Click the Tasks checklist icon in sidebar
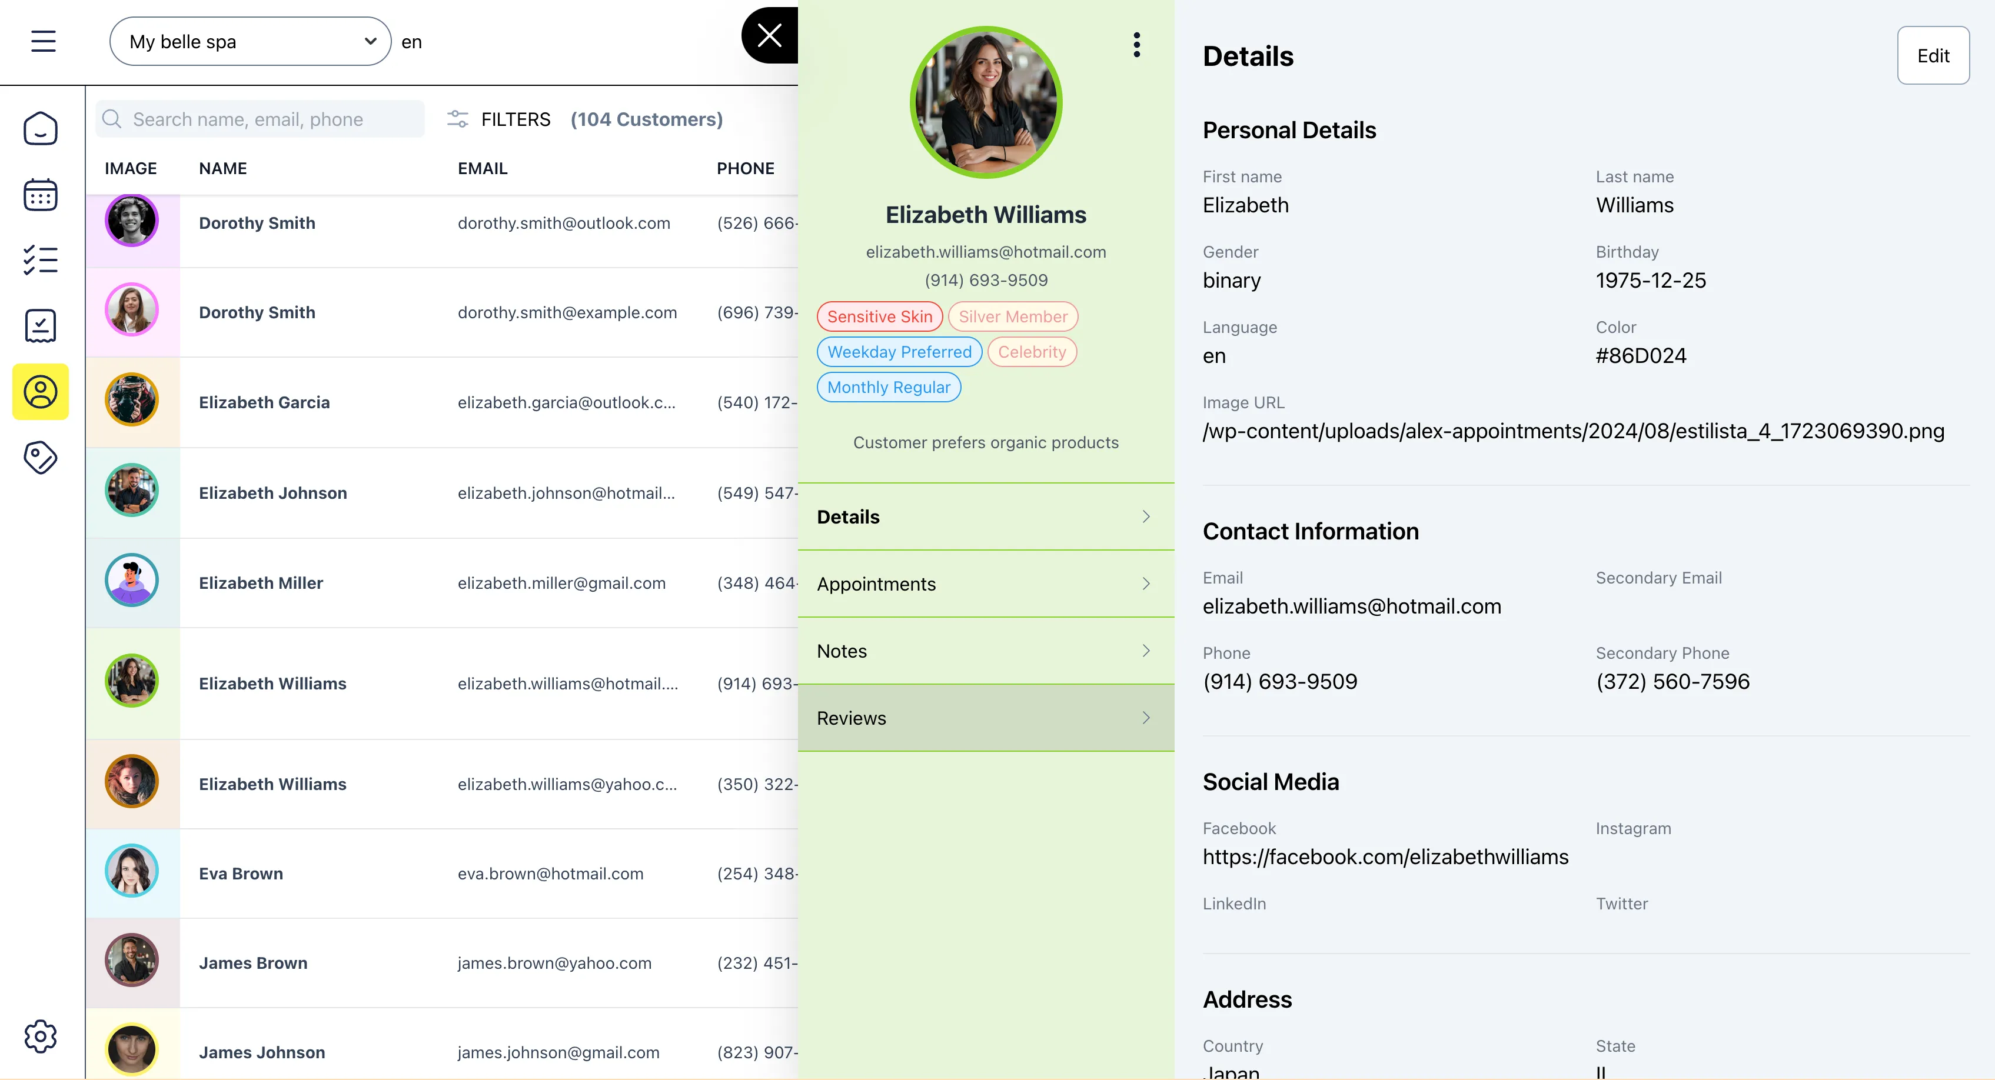This screenshot has width=1995, height=1080. 41,262
